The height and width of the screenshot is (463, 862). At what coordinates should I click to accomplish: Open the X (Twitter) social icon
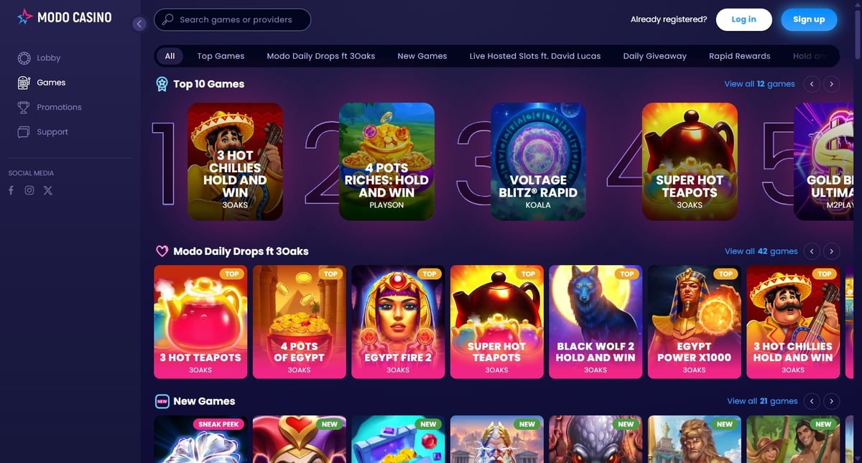(x=48, y=190)
